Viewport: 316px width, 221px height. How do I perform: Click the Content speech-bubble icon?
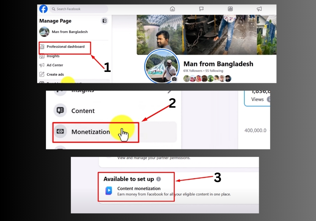pyautogui.click(x=60, y=110)
